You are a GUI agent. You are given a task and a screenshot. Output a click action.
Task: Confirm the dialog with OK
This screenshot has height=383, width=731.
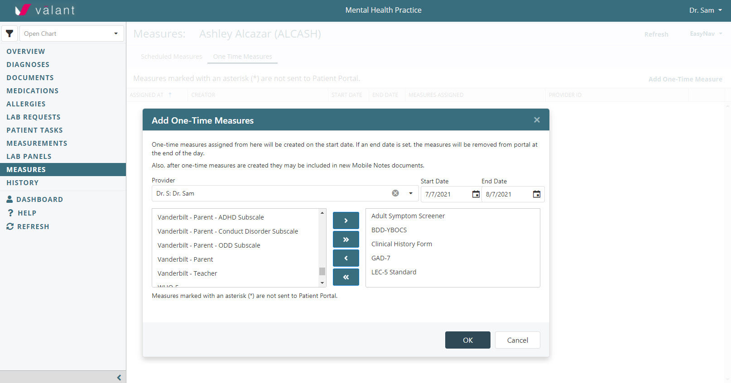point(467,340)
